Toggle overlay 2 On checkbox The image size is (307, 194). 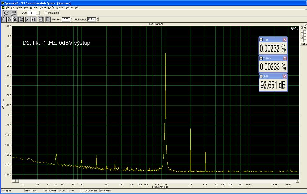click(305, 35)
